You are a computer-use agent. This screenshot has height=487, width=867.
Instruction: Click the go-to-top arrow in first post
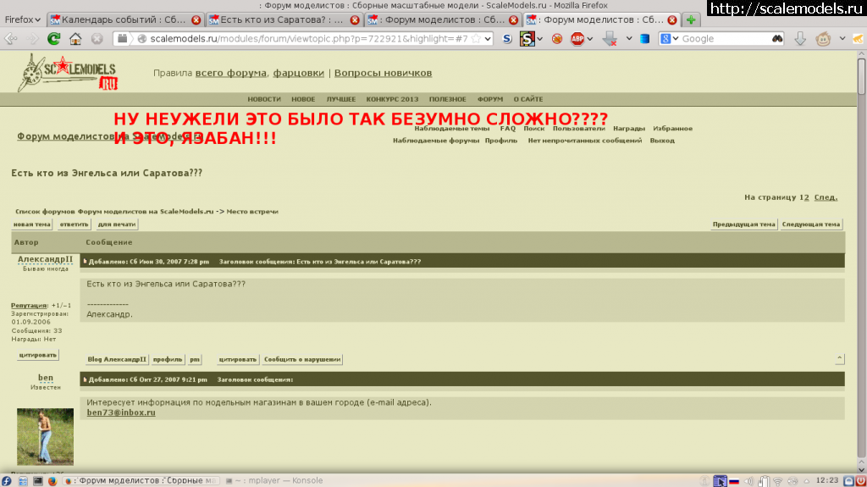click(x=839, y=358)
